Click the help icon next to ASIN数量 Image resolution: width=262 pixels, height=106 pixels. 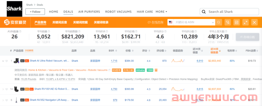click(x=20, y=31)
